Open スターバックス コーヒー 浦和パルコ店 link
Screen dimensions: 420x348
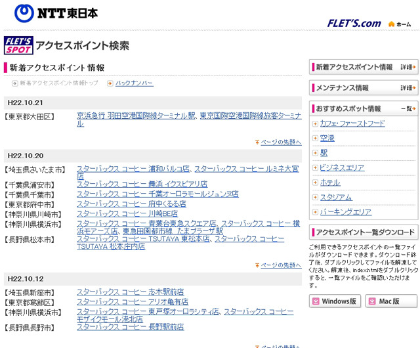click(x=133, y=169)
